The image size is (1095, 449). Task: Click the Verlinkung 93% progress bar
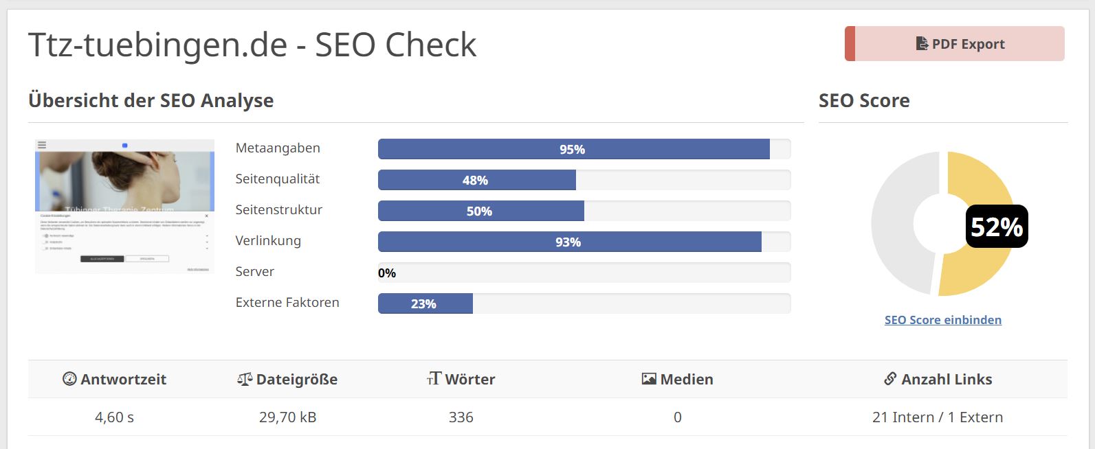(569, 242)
